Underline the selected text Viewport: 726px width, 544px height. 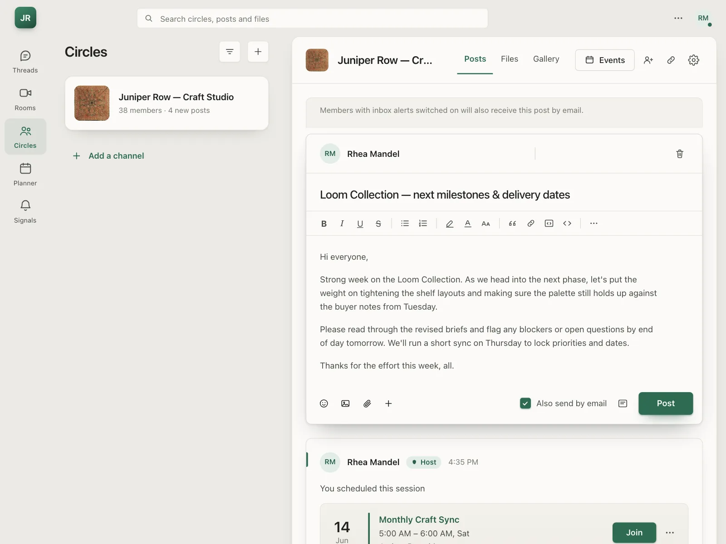click(x=360, y=223)
